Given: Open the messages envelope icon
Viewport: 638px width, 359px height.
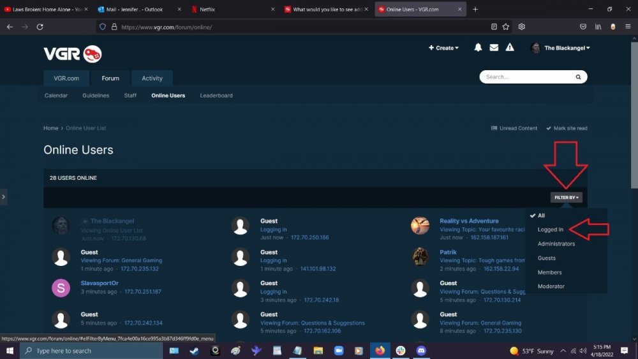Looking at the screenshot, I should point(494,48).
